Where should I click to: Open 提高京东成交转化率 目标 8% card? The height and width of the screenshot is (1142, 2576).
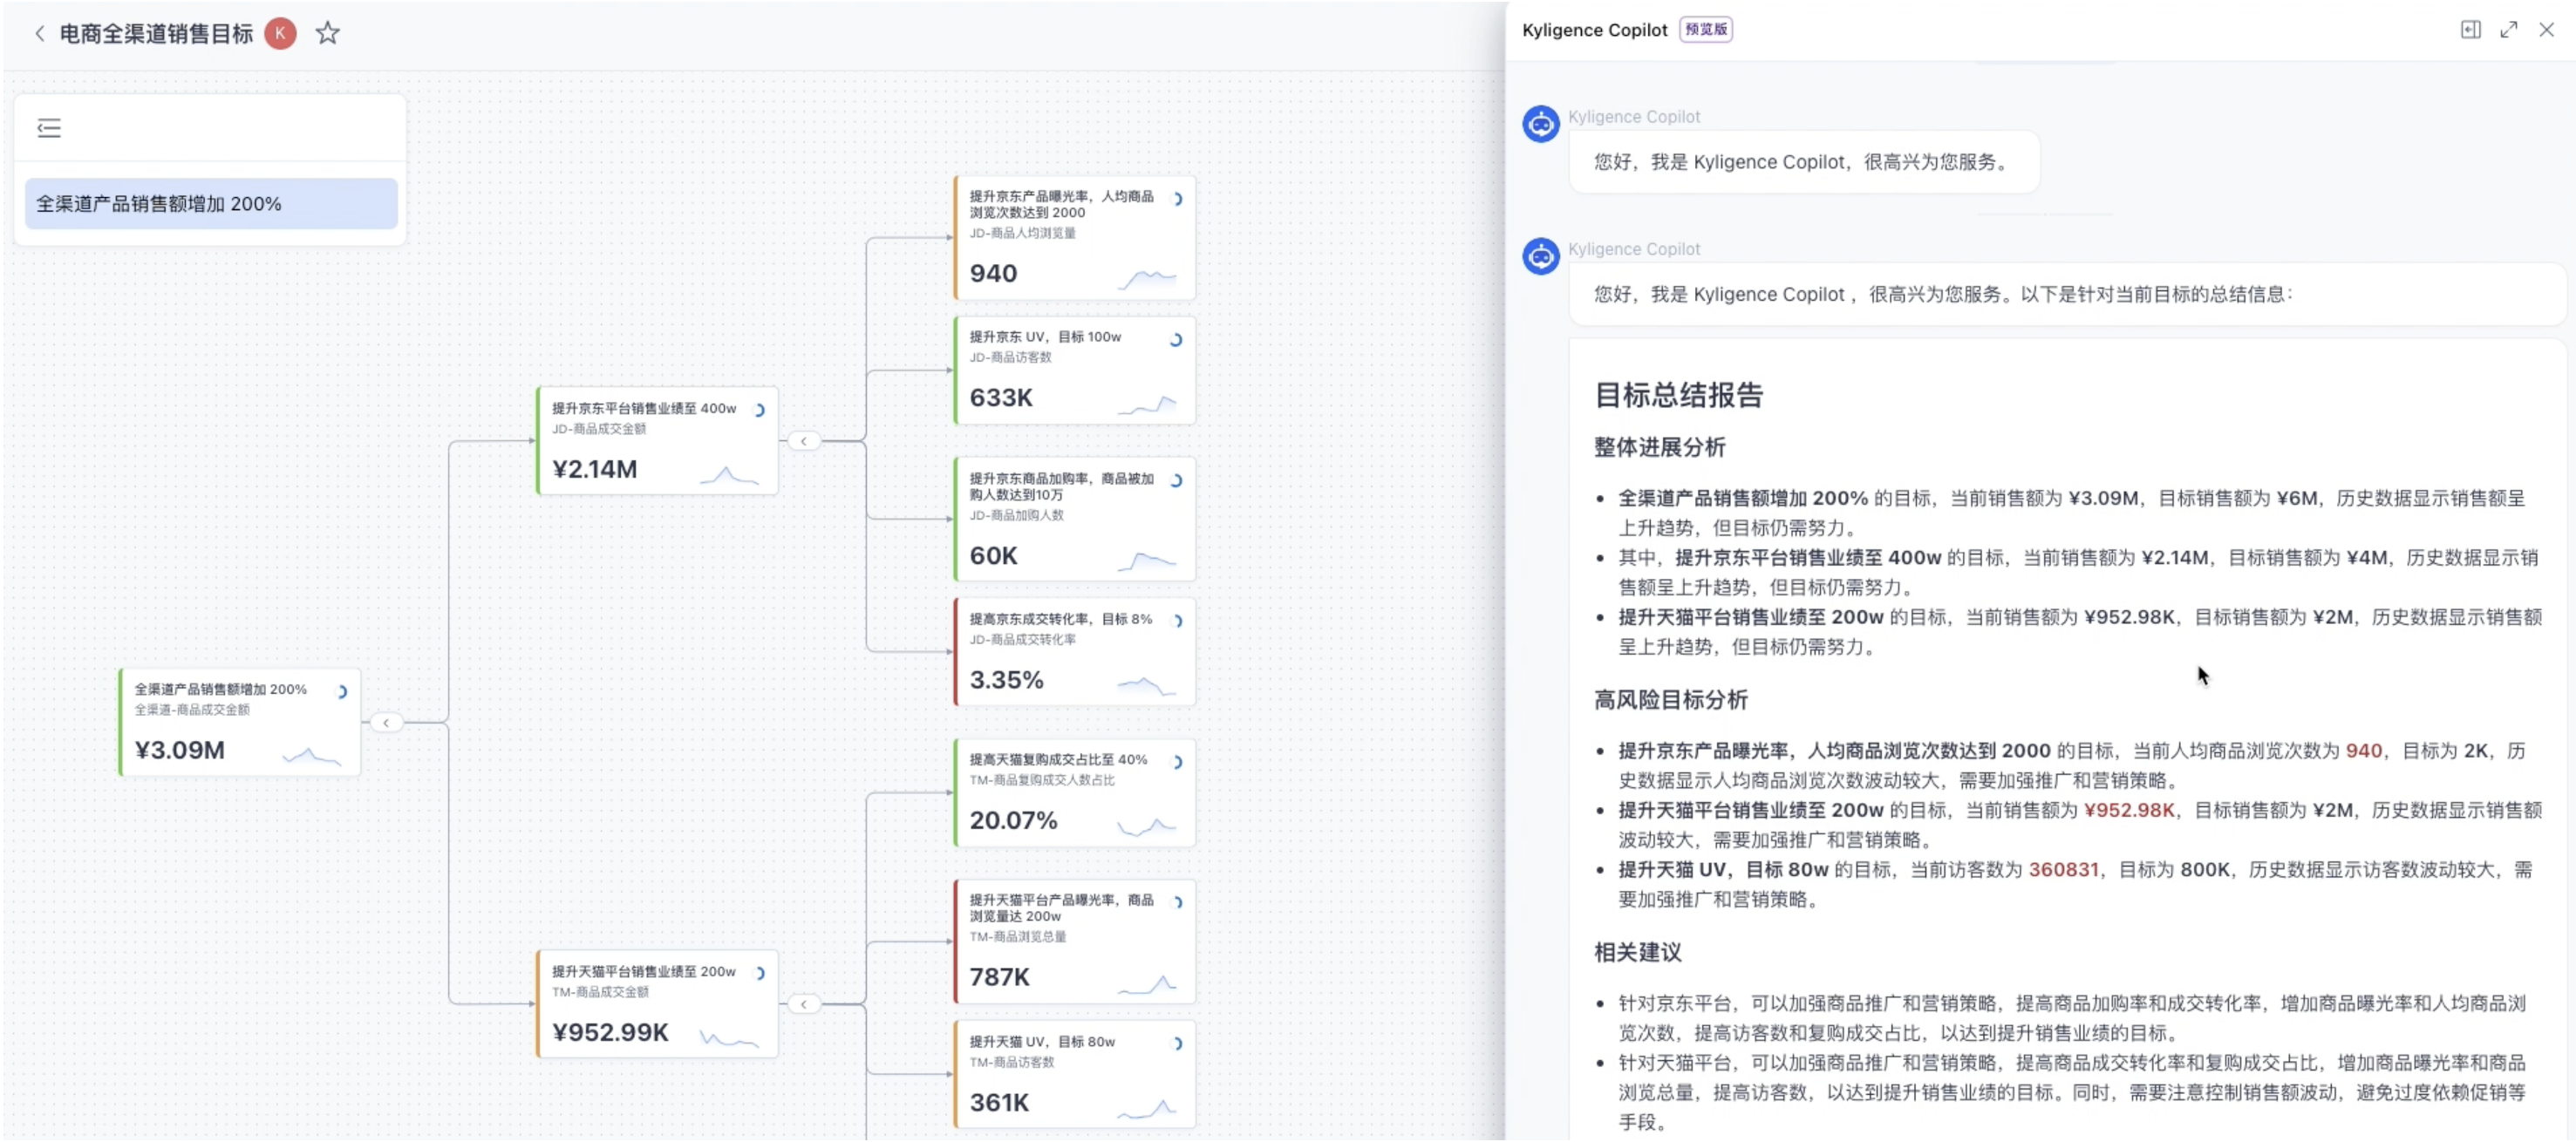1075,652
